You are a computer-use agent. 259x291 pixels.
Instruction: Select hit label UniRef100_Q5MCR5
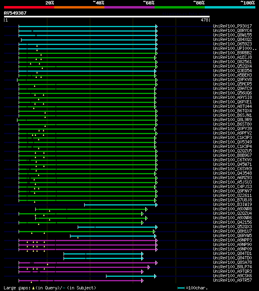pos(232,84)
